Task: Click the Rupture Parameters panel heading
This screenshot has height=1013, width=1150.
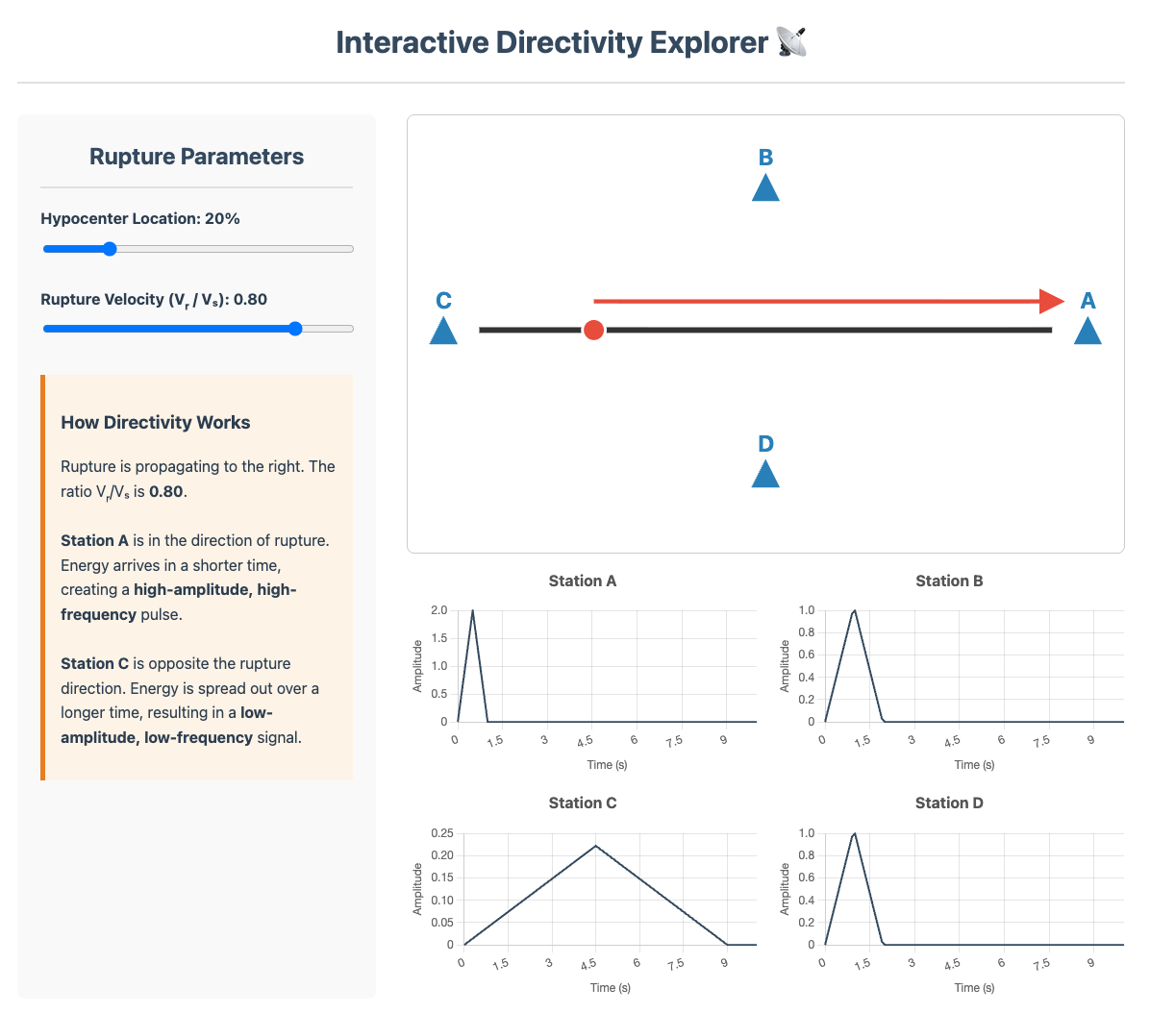Action: click(196, 156)
